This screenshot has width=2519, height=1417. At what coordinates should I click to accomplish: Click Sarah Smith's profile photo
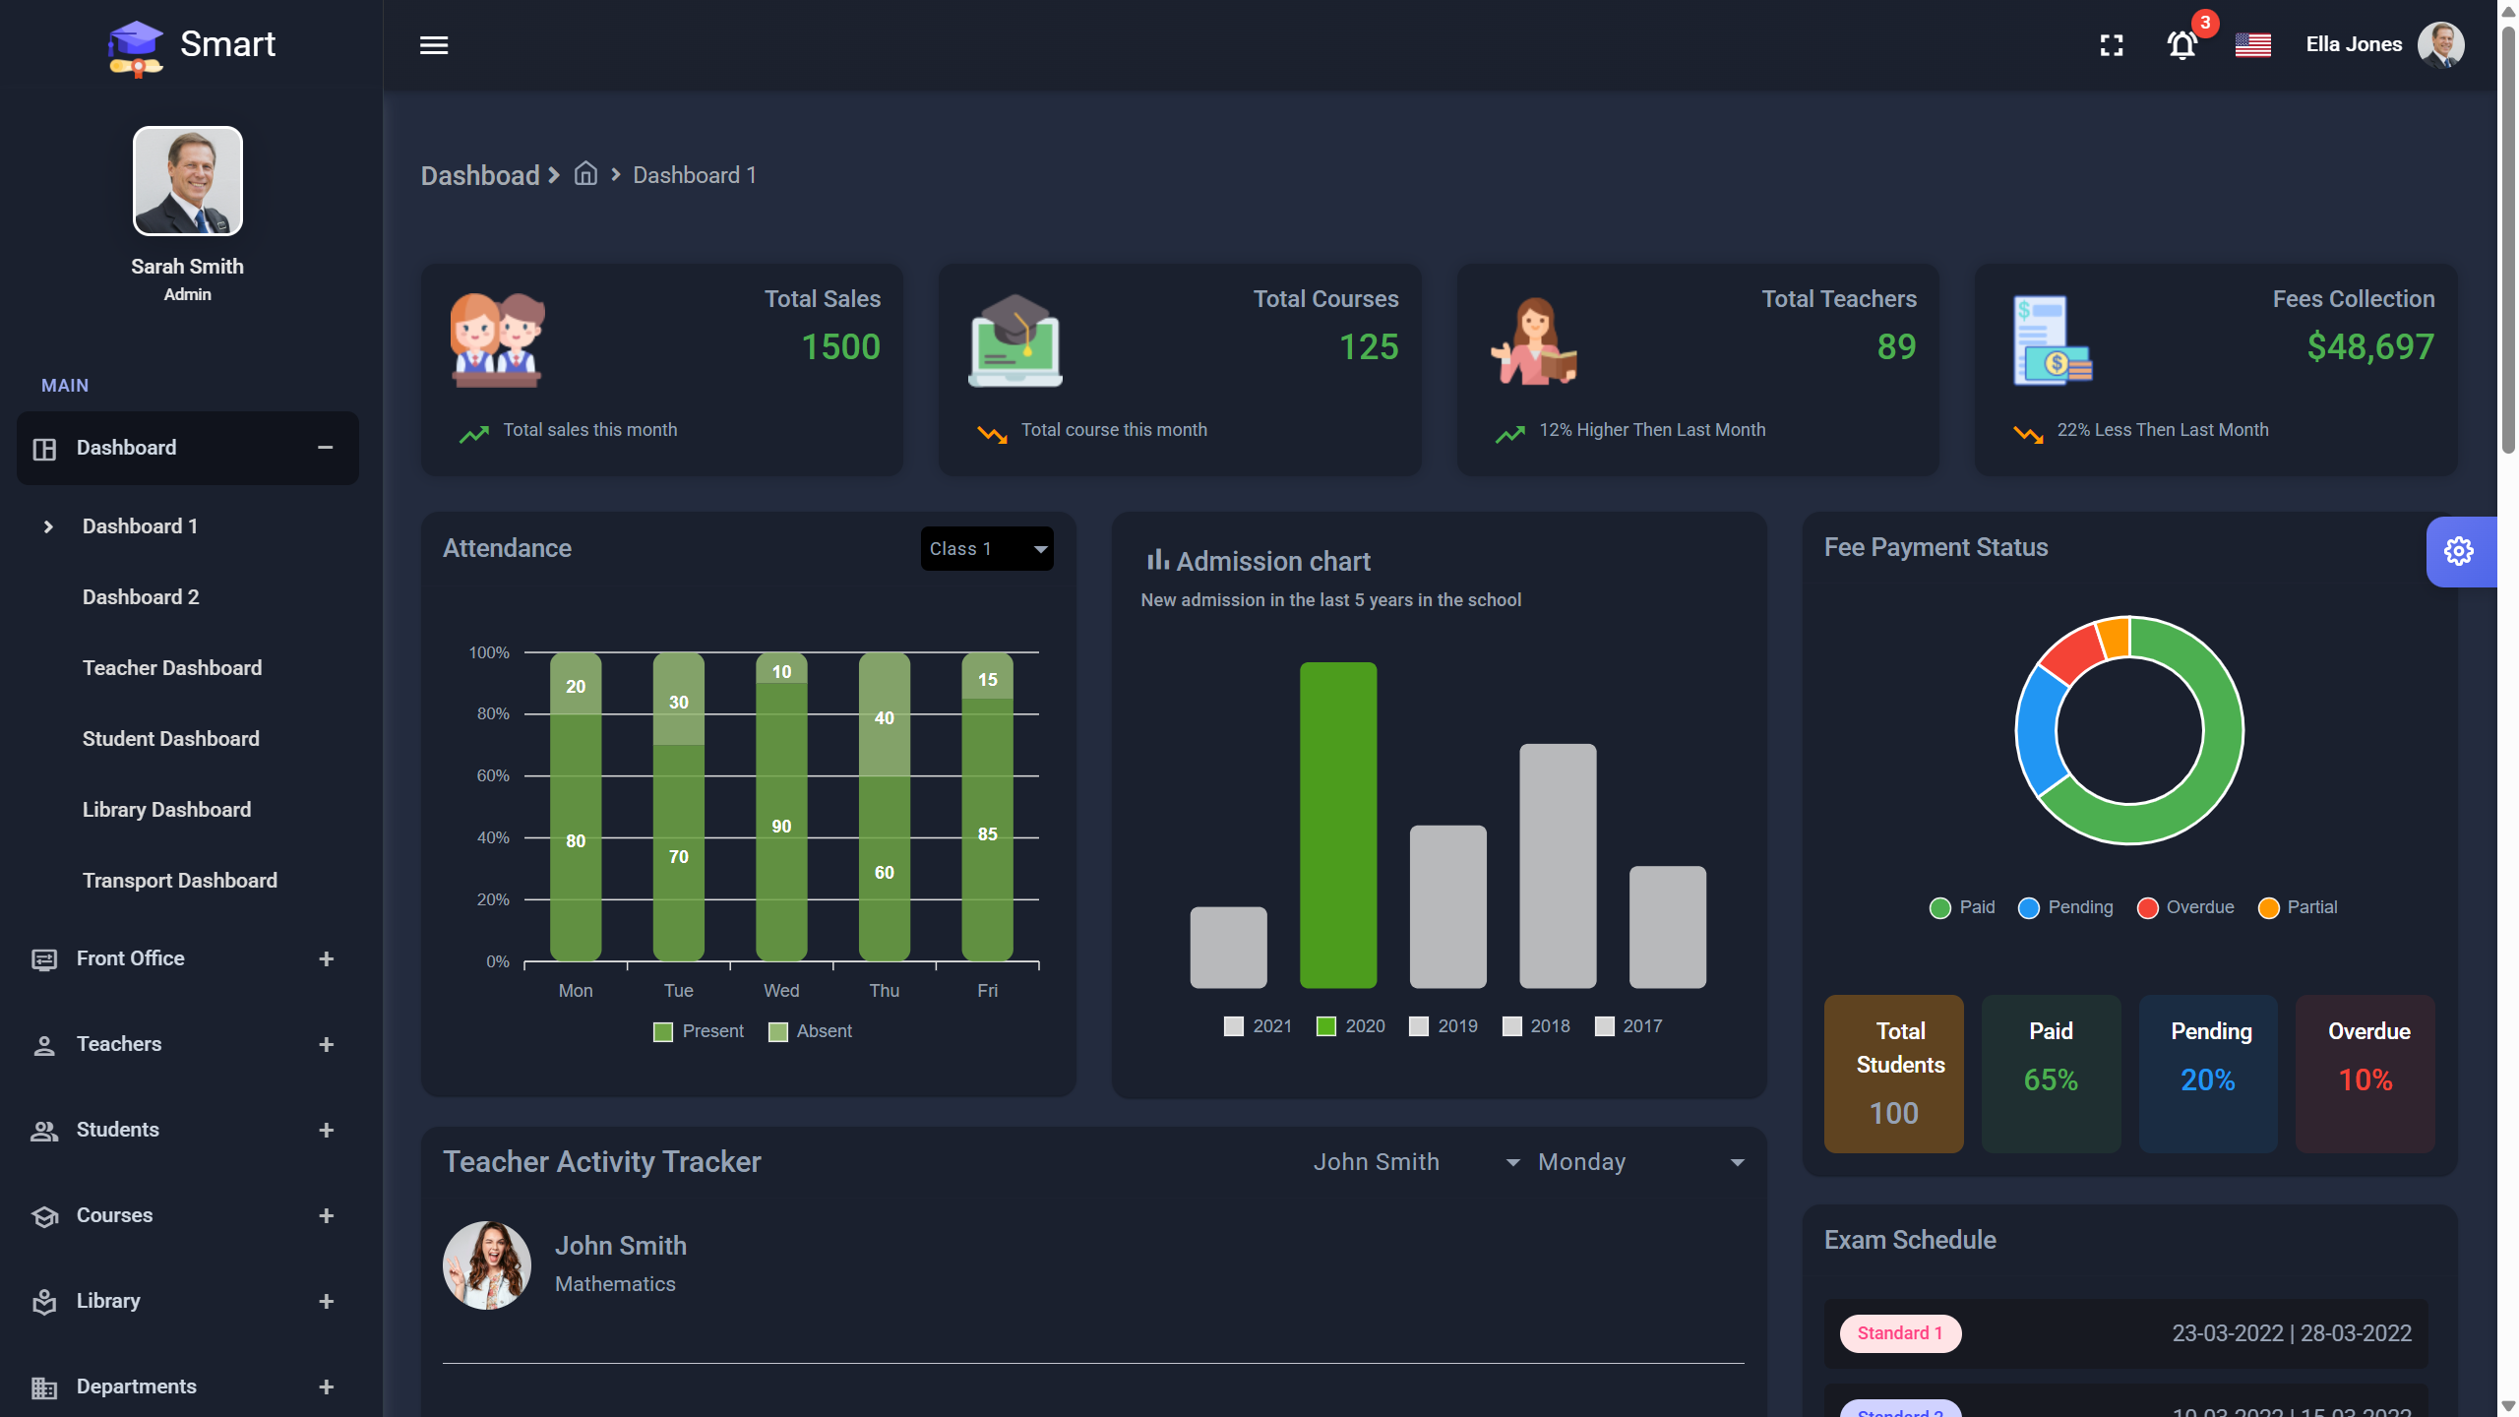pyautogui.click(x=188, y=181)
